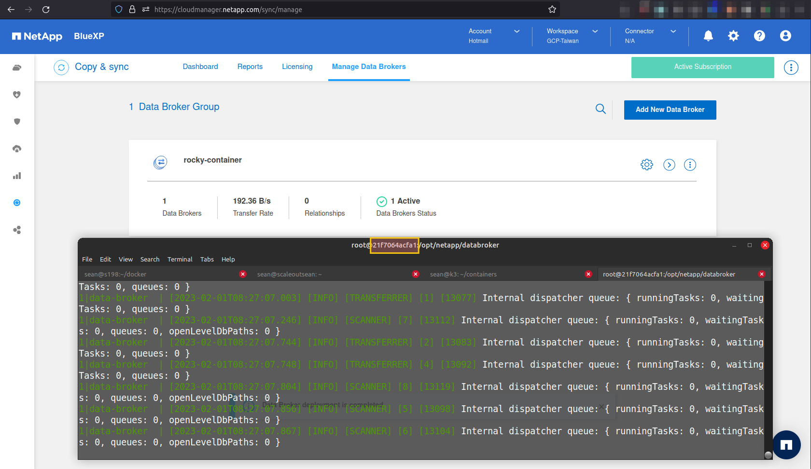Open the BlueXP settings gear

click(x=733, y=36)
